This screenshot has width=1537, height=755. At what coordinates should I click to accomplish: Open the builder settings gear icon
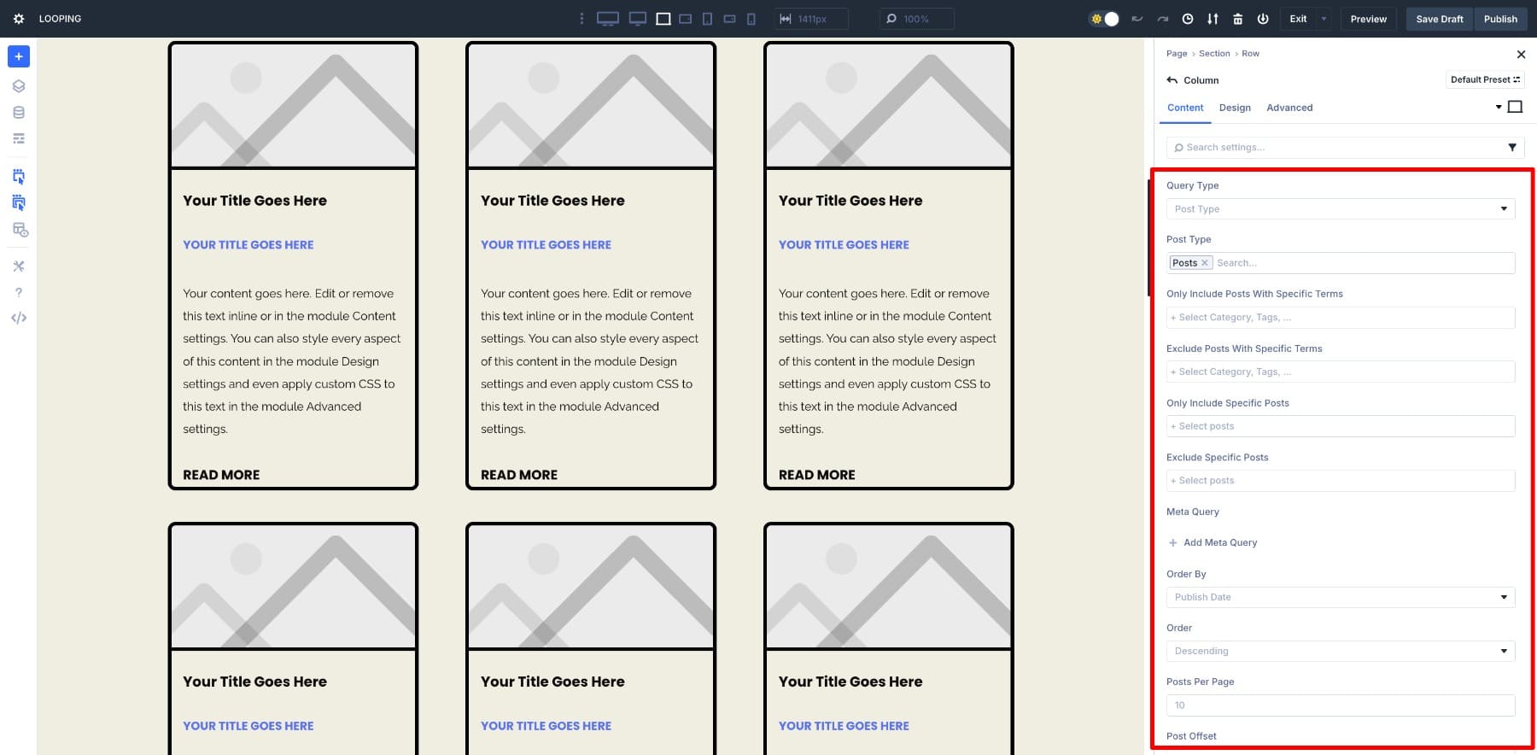pyautogui.click(x=19, y=19)
